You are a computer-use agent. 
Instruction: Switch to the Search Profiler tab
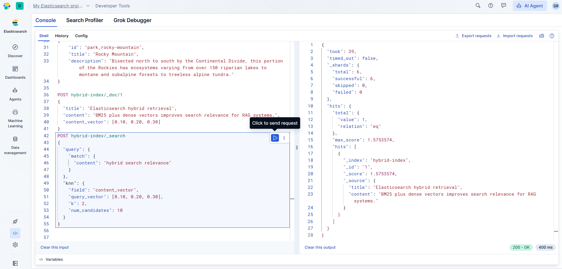(85, 20)
